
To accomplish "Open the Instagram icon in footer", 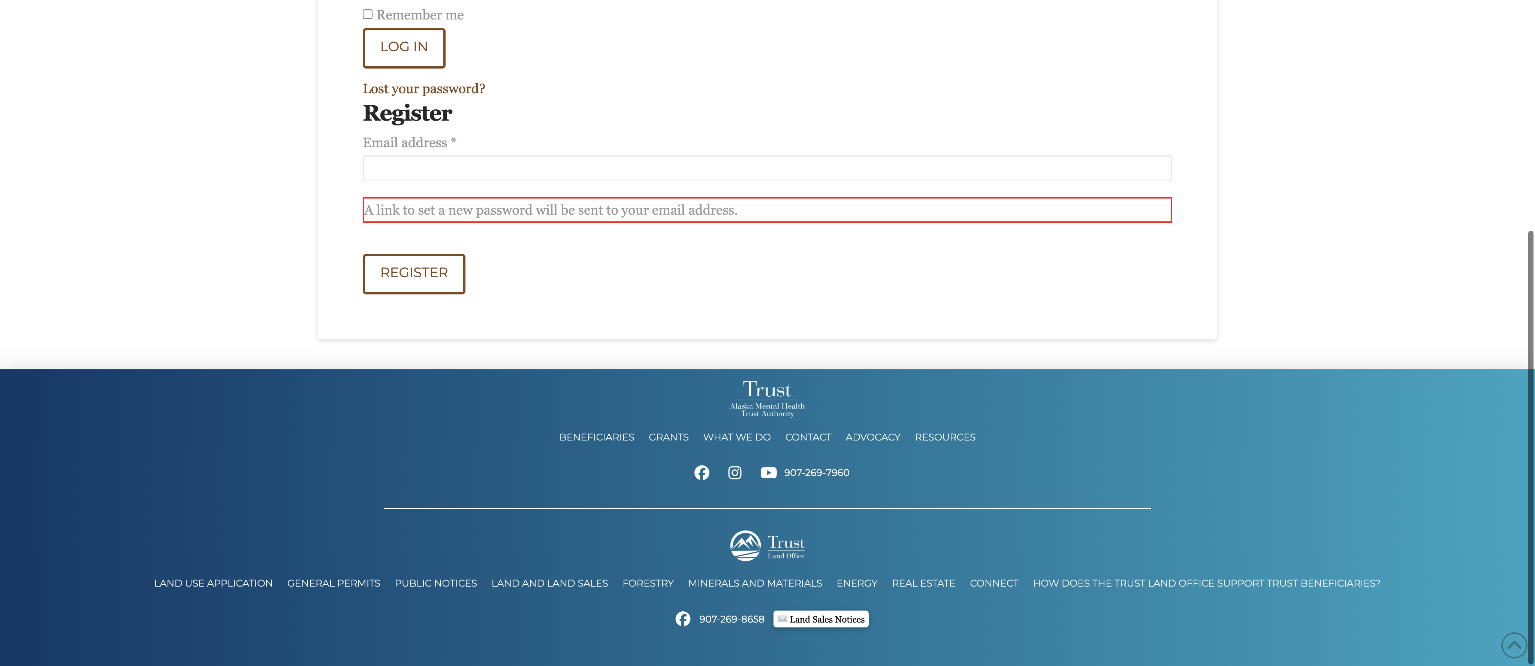I will pos(735,472).
